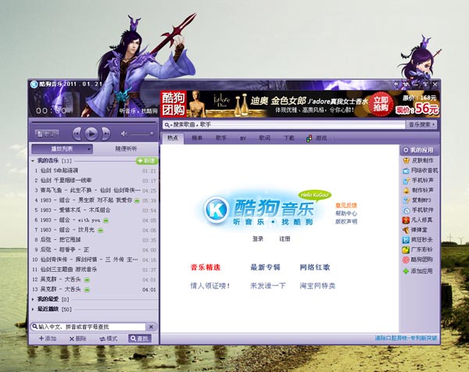469x372 pixels.
Task: Select song 2 仙剑 千里婵娟一线牵
Action: (x=95, y=181)
